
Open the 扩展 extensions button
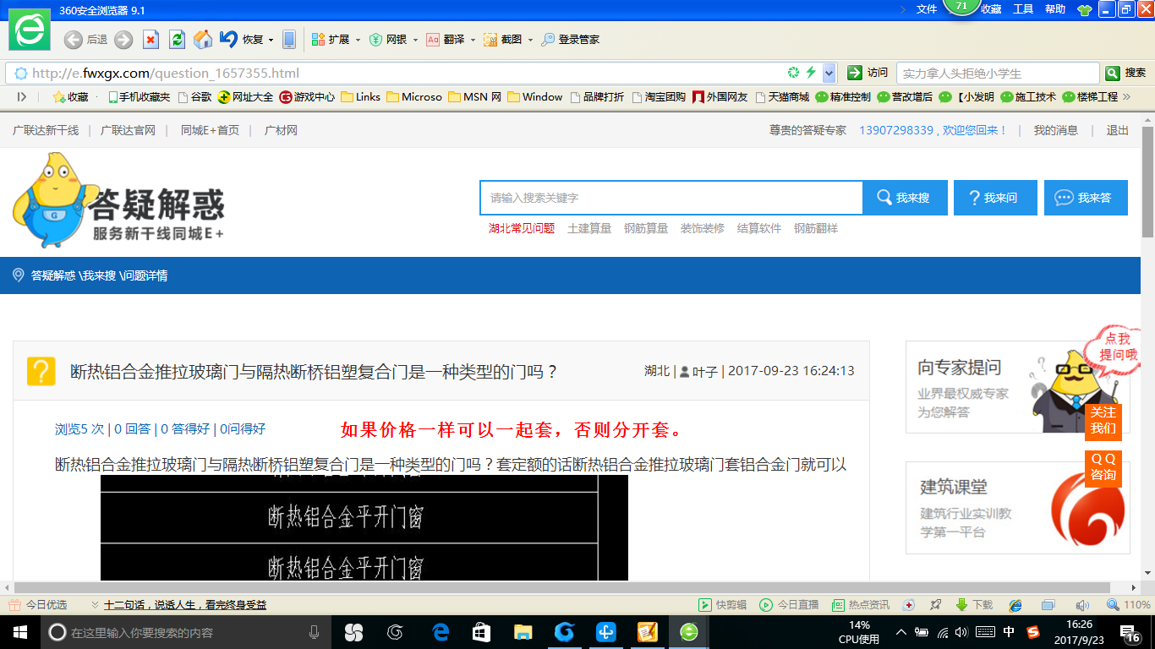(331, 40)
